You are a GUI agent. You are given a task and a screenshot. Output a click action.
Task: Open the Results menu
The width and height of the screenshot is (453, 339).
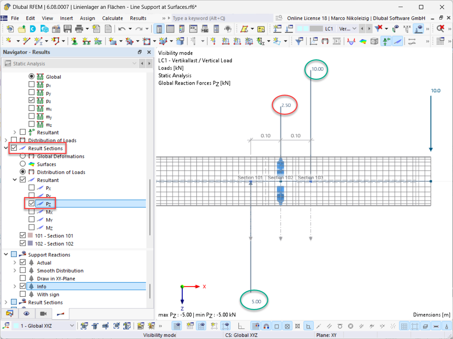coord(138,18)
